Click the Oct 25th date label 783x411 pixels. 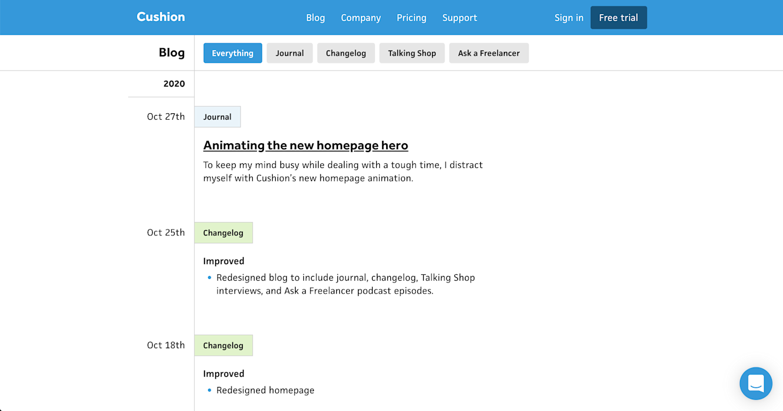166,233
